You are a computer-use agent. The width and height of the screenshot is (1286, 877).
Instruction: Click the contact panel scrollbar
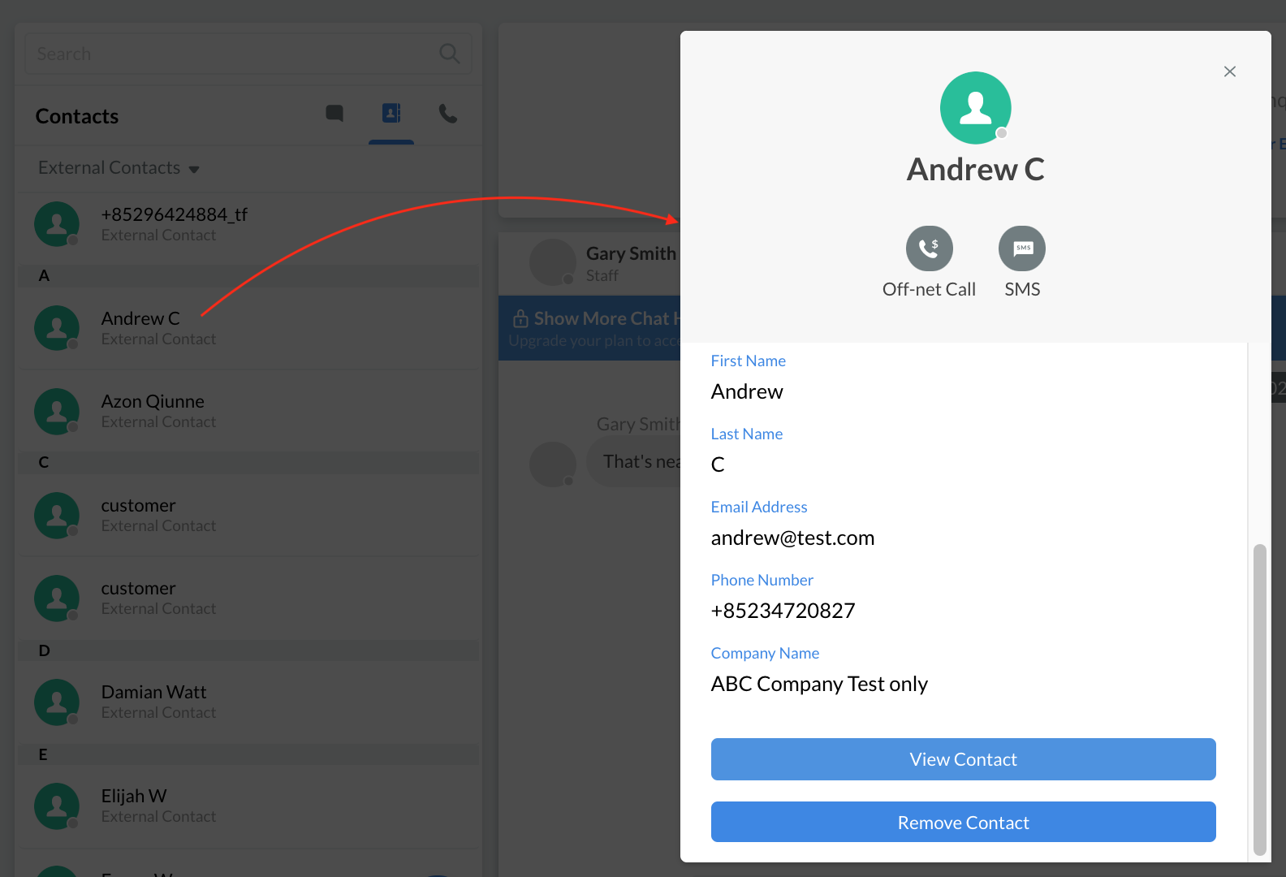coord(1260,700)
